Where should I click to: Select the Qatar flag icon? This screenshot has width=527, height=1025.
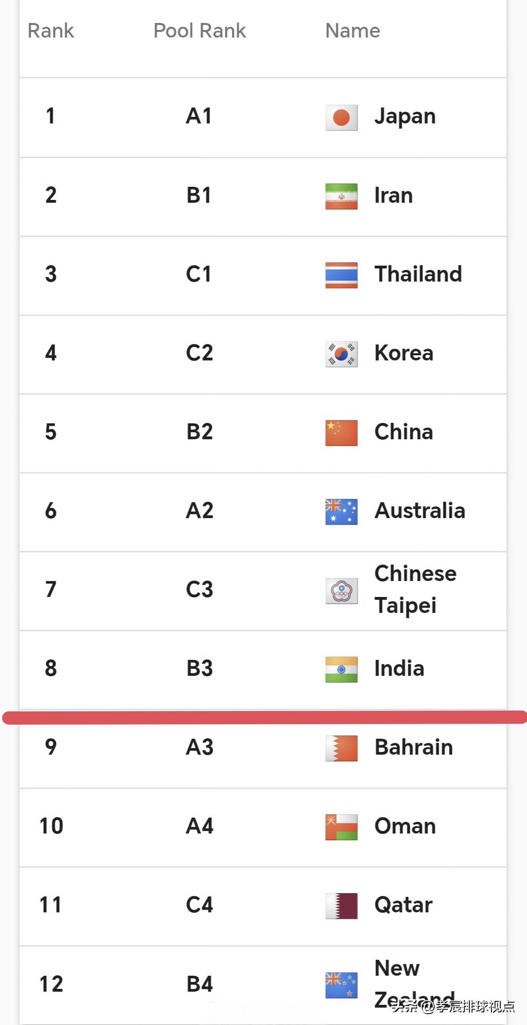pyautogui.click(x=341, y=906)
